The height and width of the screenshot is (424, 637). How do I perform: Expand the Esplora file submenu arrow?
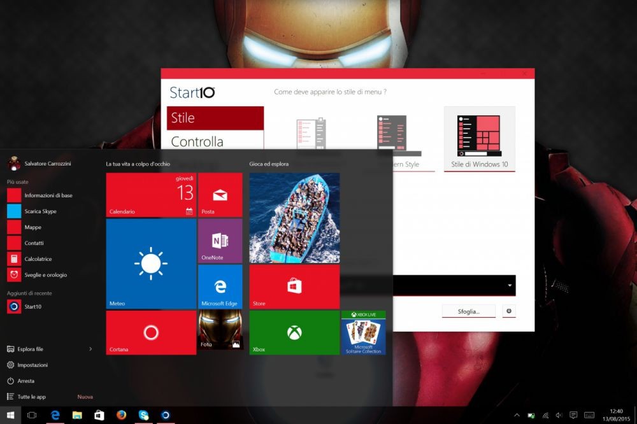point(90,349)
